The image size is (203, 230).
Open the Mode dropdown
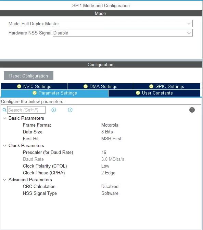tap(107, 24)
